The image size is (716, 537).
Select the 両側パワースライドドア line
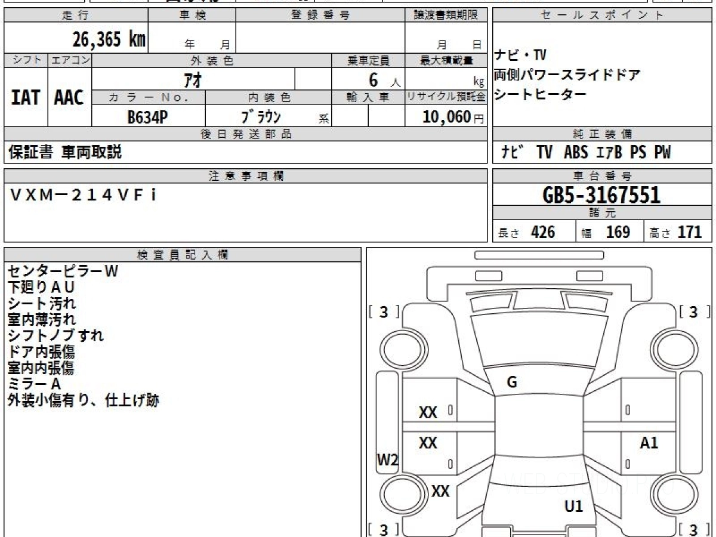(x=567, y=75)
